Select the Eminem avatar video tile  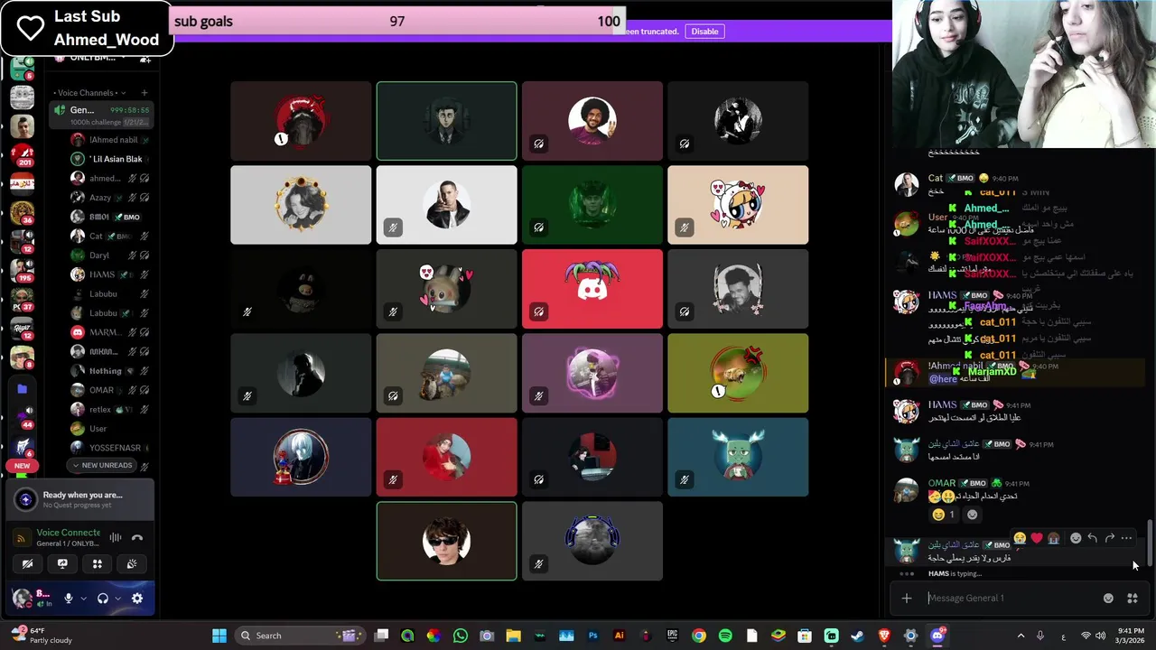coord(447,205)
